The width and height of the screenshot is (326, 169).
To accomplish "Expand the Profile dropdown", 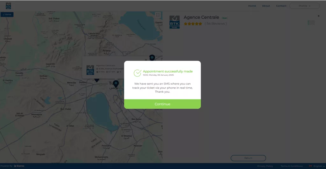I will [x=304, y=6].
